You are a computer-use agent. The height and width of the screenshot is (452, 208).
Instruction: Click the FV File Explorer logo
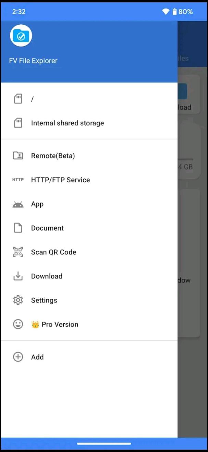coord(21,35)
